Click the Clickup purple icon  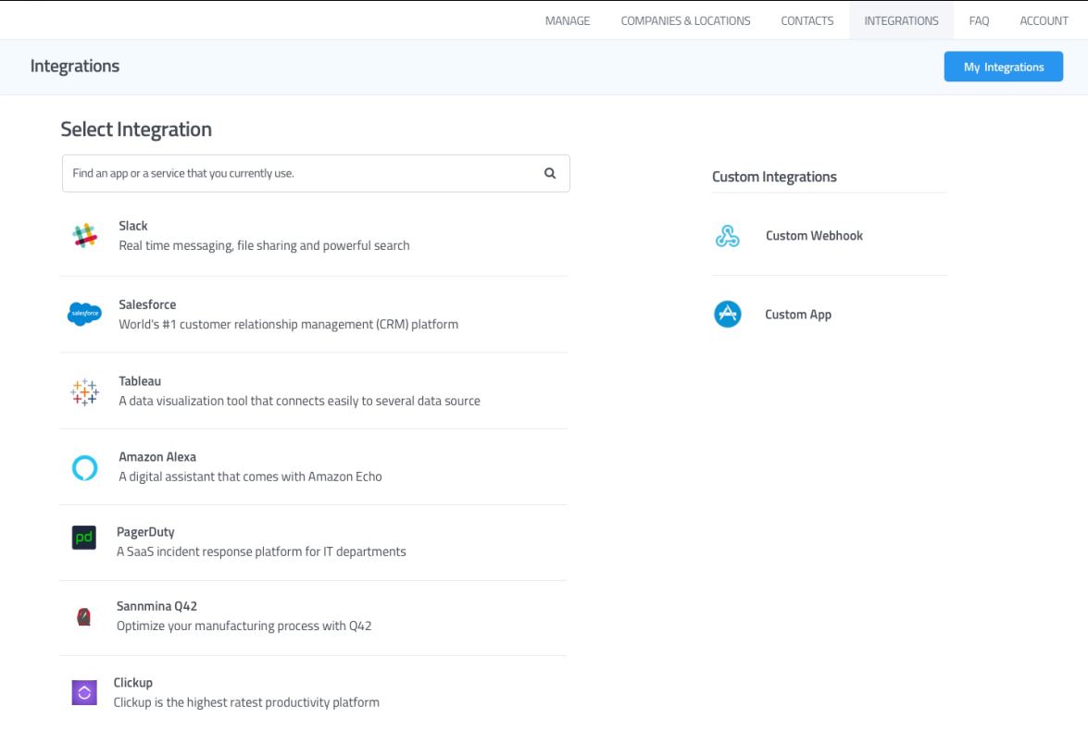coord(84,692)
